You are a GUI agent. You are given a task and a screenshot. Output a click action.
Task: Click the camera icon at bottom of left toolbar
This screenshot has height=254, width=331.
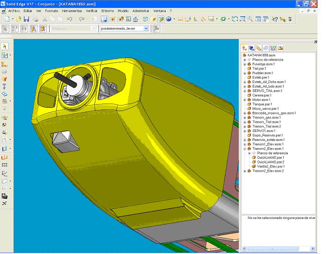point(5,196)
